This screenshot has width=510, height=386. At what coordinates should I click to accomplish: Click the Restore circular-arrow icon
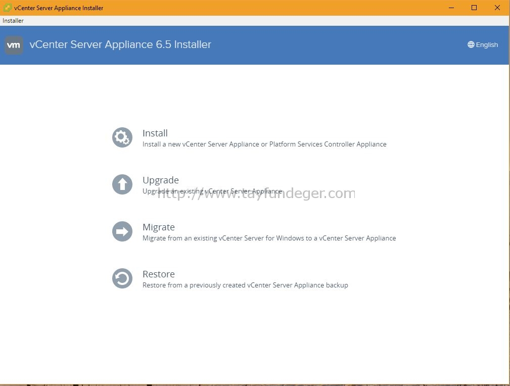(x=122, y=278)
